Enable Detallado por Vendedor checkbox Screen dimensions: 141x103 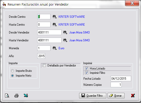[44, 65]
